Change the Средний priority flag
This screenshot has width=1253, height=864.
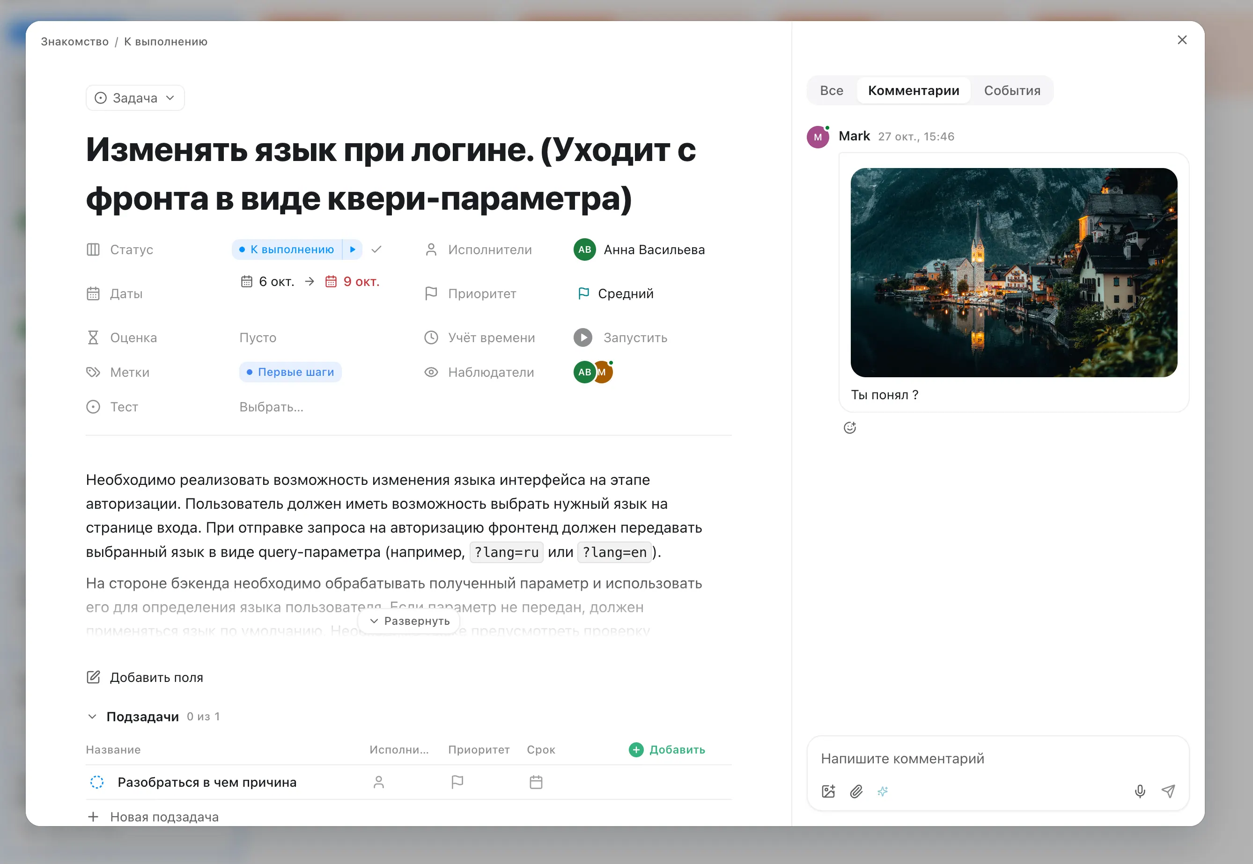click(616, 293)
